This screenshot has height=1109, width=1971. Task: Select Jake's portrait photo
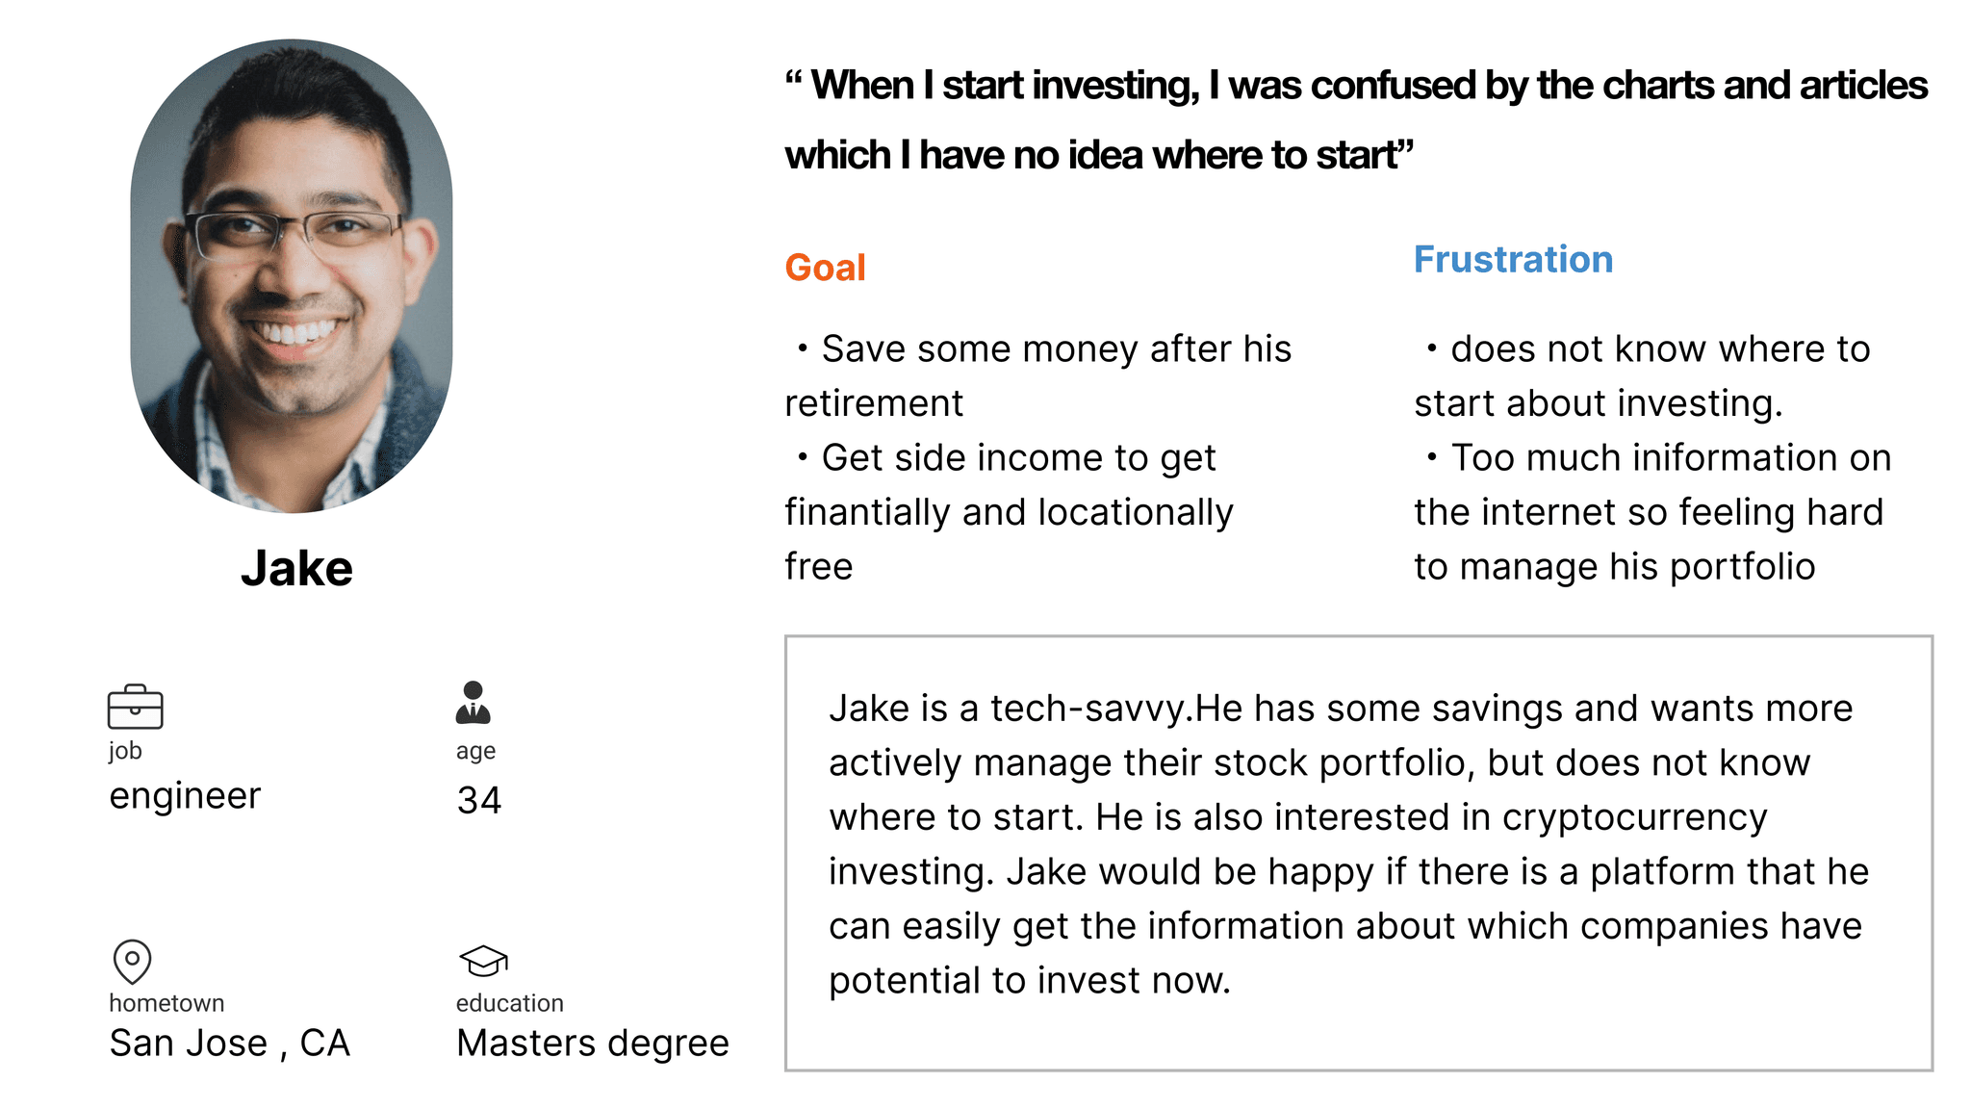click(292, 276)
